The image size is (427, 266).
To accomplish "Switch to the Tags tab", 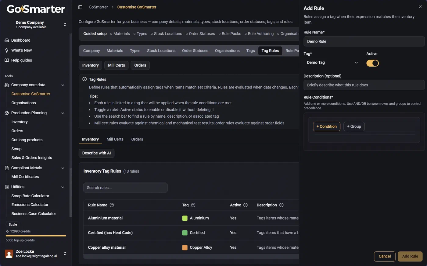I will coord(250,51).
